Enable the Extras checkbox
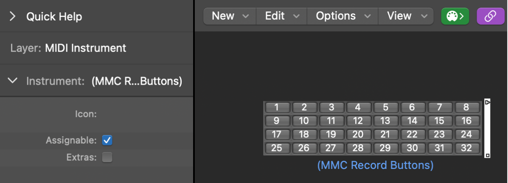 [x=107, y=158]
